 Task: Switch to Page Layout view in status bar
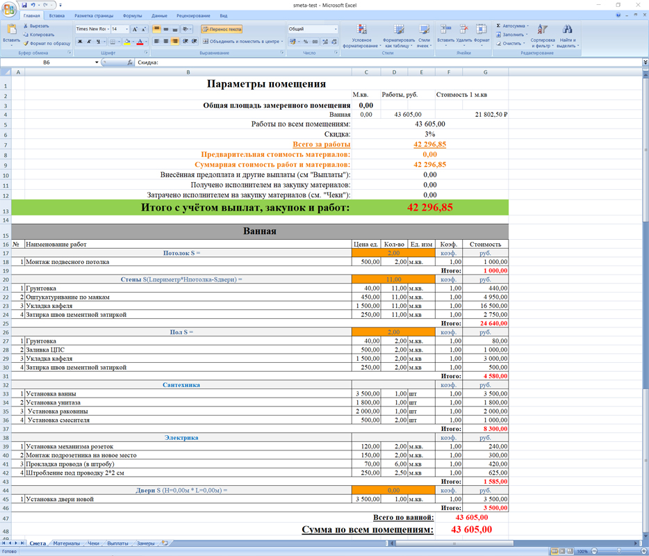point(562,551)
